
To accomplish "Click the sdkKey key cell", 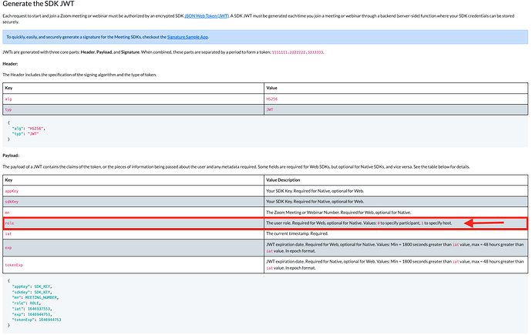I will click(x=133, y=202).
